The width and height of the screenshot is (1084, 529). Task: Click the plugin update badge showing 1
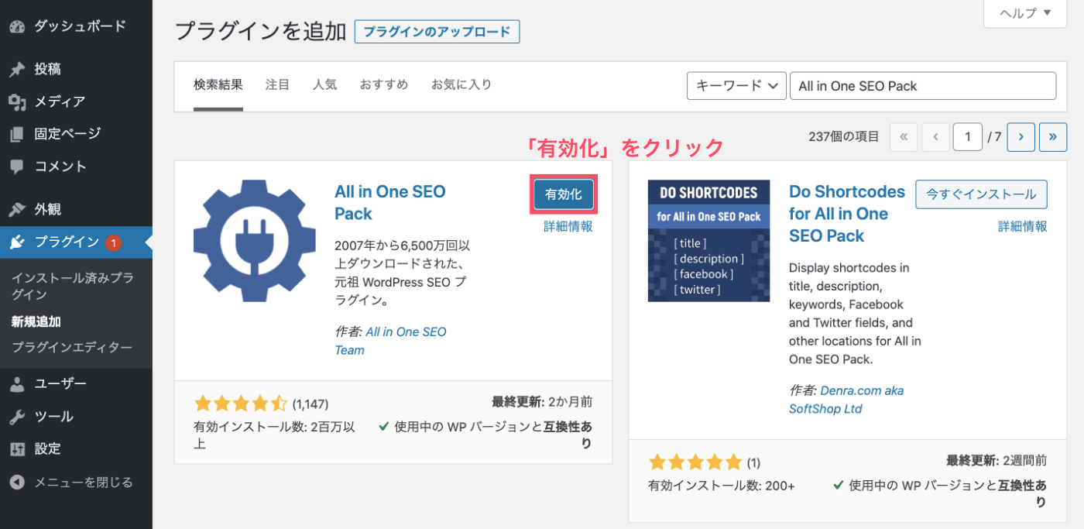(x=113, y=242)
